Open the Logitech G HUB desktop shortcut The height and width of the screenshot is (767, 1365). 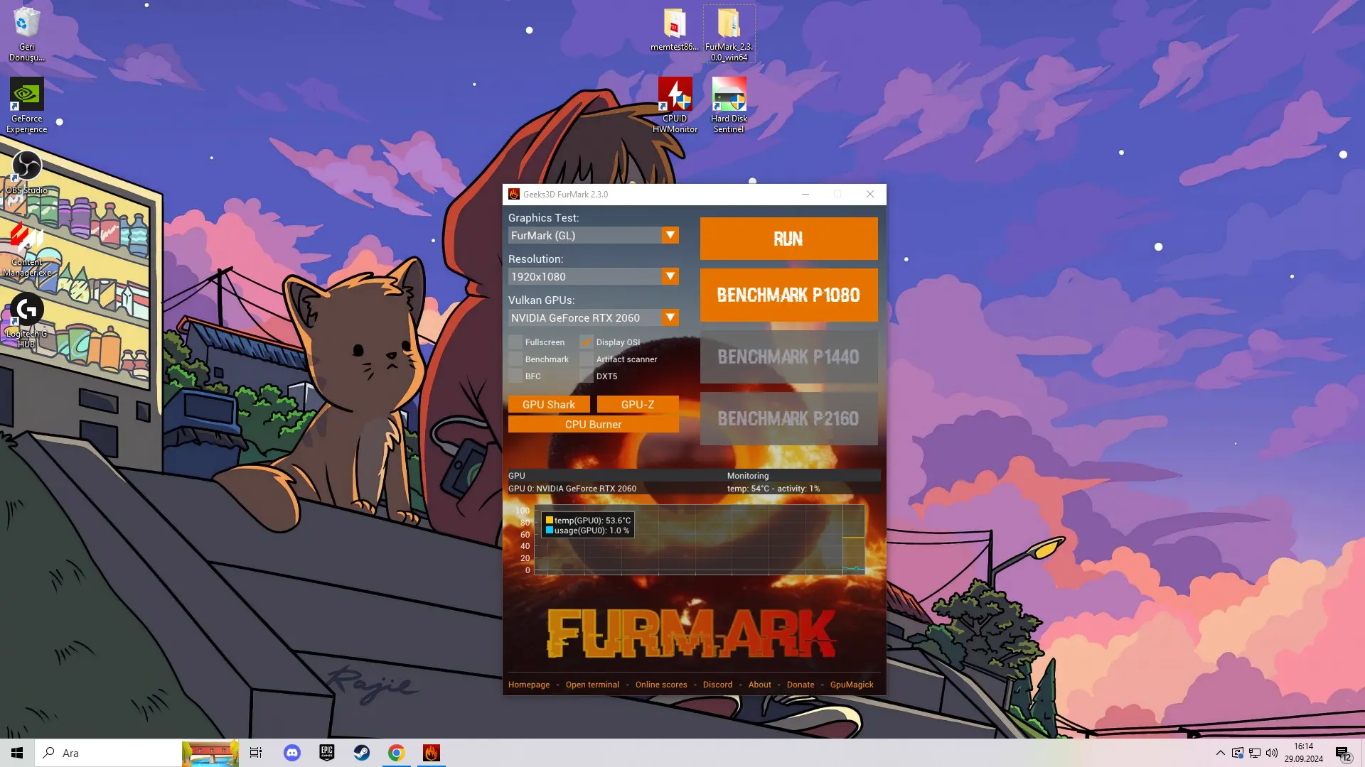[x=26, y=320]
